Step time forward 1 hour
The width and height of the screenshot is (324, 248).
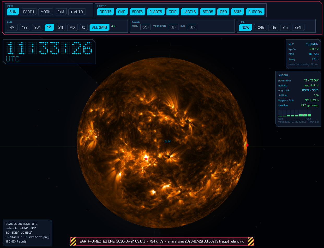(285, 27)
